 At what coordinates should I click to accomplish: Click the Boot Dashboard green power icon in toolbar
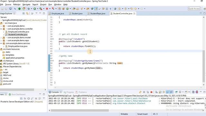[19, 9]
